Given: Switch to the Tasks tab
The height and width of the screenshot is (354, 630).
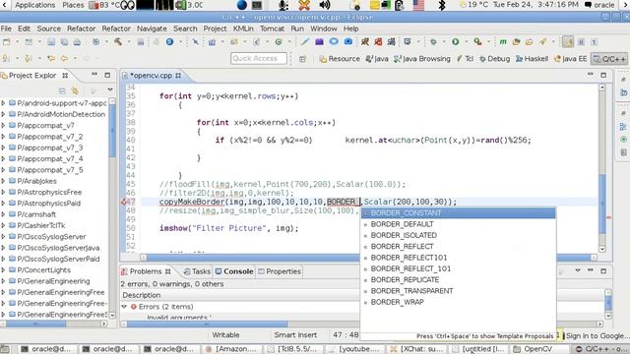Looking at the screenshot, I should 197,271.
